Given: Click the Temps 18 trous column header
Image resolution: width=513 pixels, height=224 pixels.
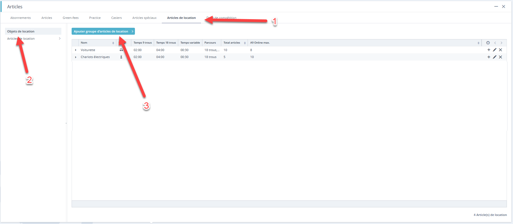Looking at the screenshot, I should pos(166,43).
